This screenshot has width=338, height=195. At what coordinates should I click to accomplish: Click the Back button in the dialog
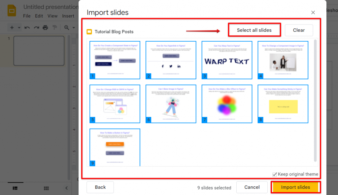coord(100,187)
